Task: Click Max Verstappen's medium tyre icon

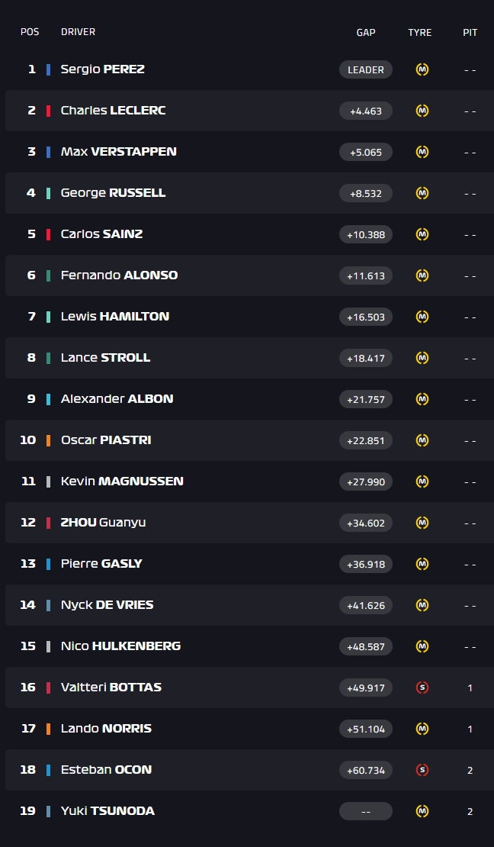Action: tap(422, 152)
